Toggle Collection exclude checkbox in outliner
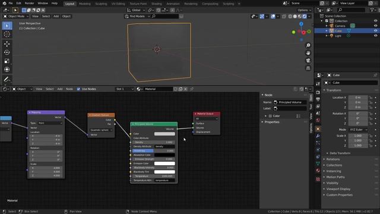Image resolution: width=380 pixels, height=214 pixels. [x=327, y=21]
